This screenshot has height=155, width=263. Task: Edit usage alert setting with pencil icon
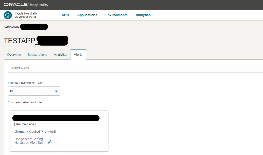click(x=49, y=142)
